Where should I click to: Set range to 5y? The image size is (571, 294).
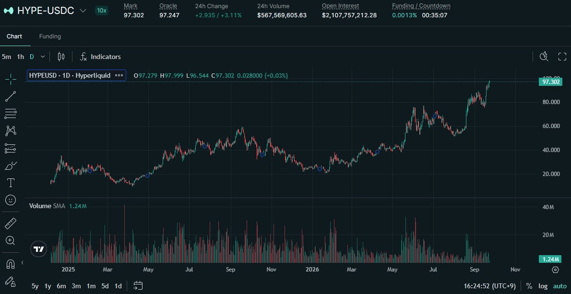click(35, 286)
